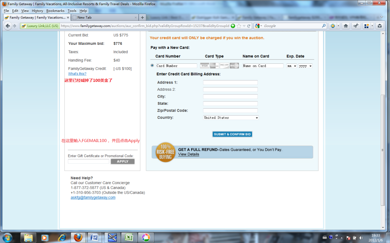Image resolution: width=390 pixels, height=243 pixels.
Task: Open the History menu
Action: tap(37, 11)
